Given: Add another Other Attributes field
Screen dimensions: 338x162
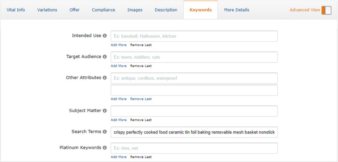Looking at the screenshot, I should [x=119, y=99].
